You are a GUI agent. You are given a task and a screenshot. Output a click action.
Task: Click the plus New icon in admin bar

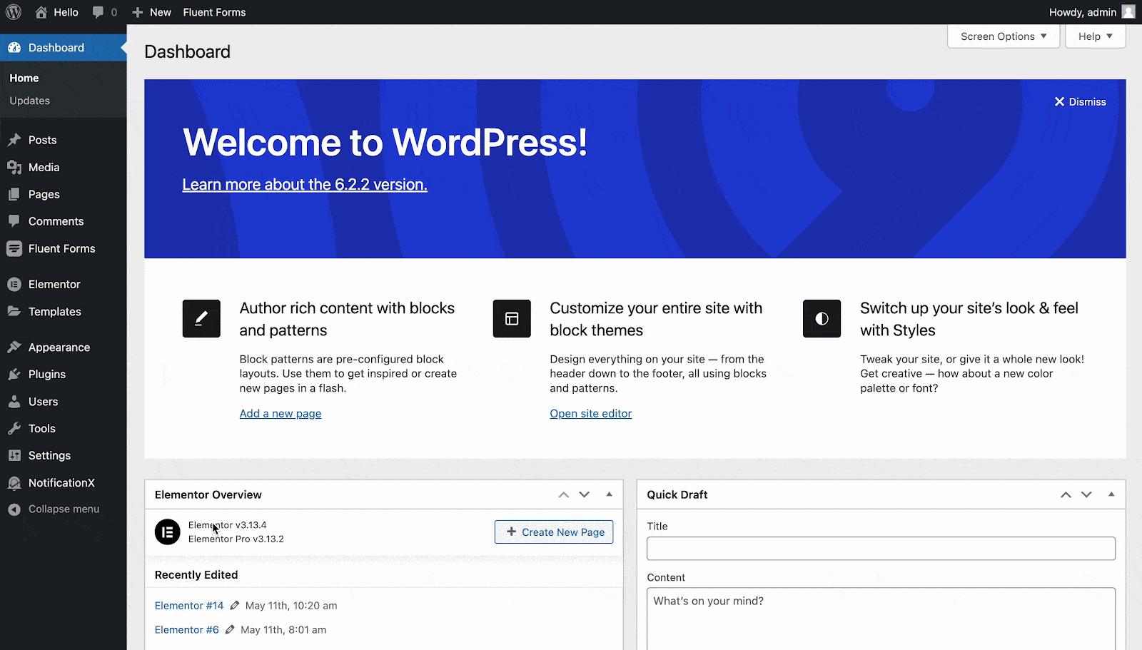[x=138, y=12]
